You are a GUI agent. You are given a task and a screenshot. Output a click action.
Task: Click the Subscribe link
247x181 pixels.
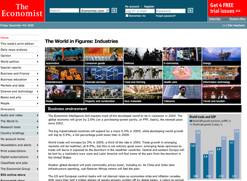point(215,19)
